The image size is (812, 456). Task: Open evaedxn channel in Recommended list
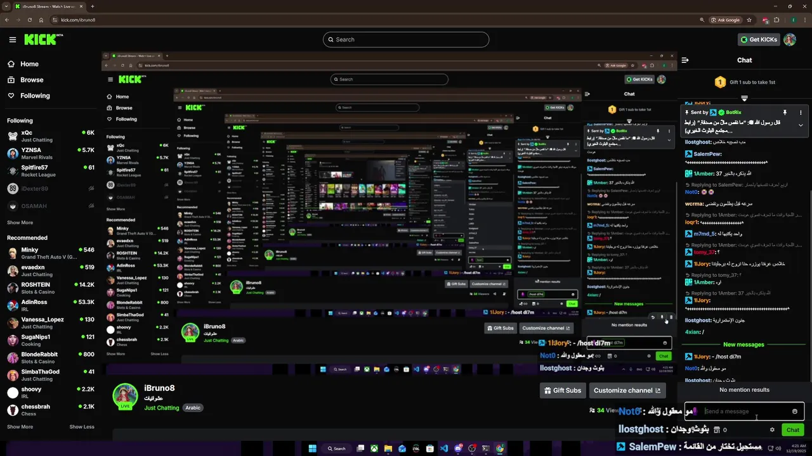tap(51, 270)
